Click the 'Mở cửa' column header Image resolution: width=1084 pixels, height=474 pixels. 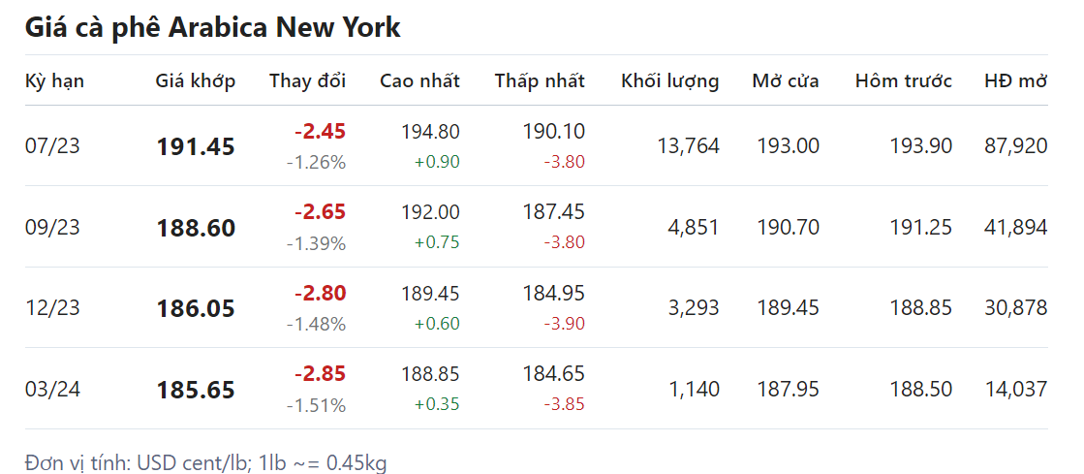click(x=785, y=81)
